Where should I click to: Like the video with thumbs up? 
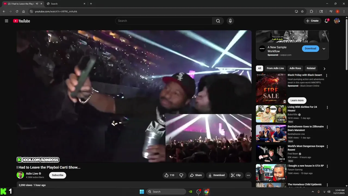170,175
